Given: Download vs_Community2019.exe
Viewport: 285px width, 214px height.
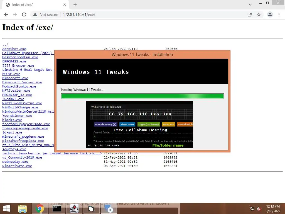Looking at the screenshot, I should [22, 158].
